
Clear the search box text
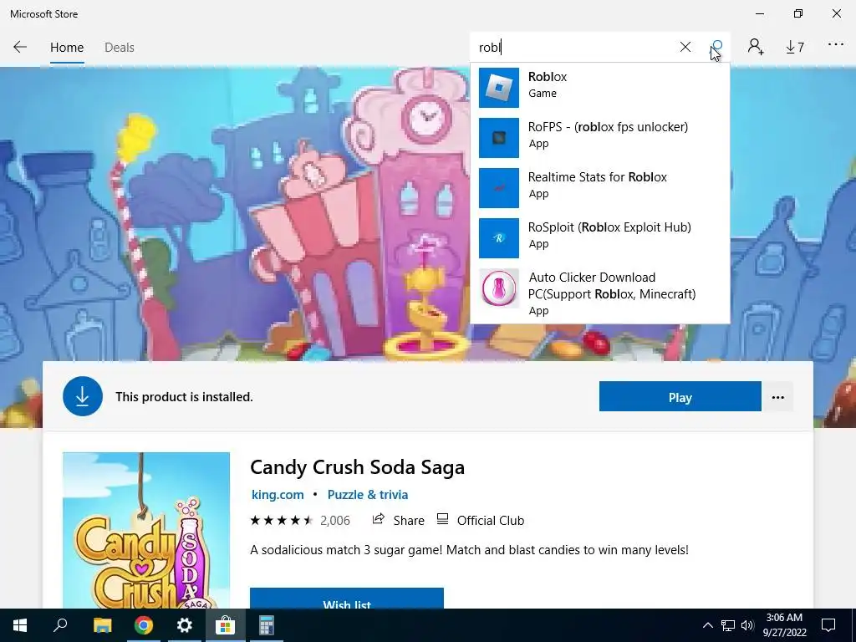tap(685, 47)
